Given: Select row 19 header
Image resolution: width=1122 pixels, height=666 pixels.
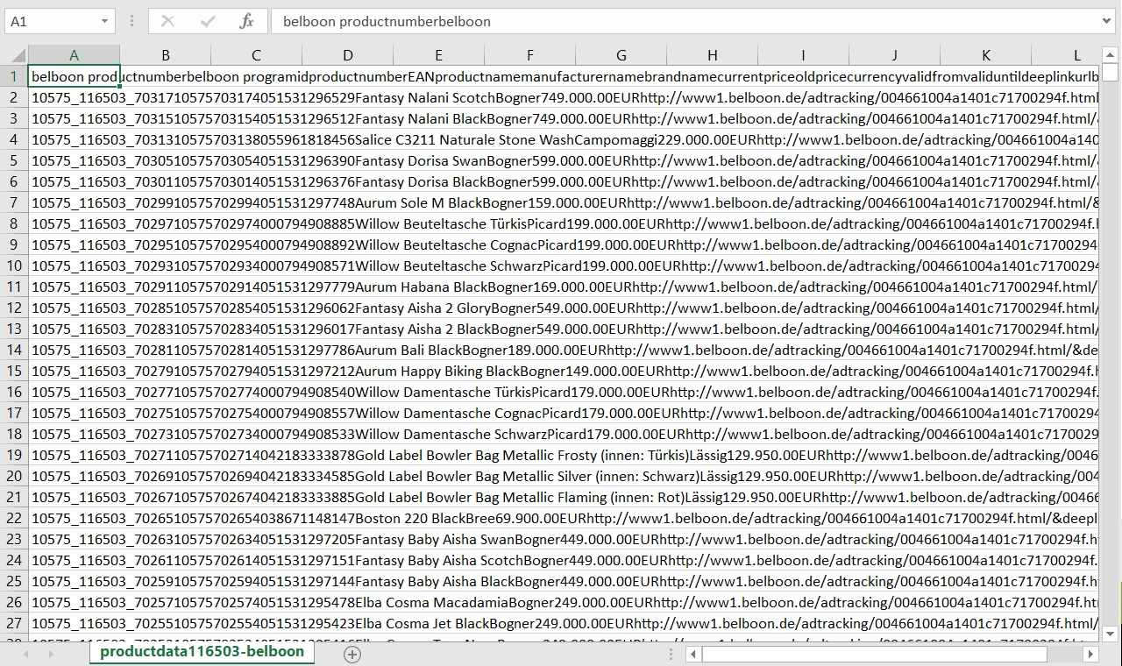Looking at the screenshot, I should coord(14,455).
